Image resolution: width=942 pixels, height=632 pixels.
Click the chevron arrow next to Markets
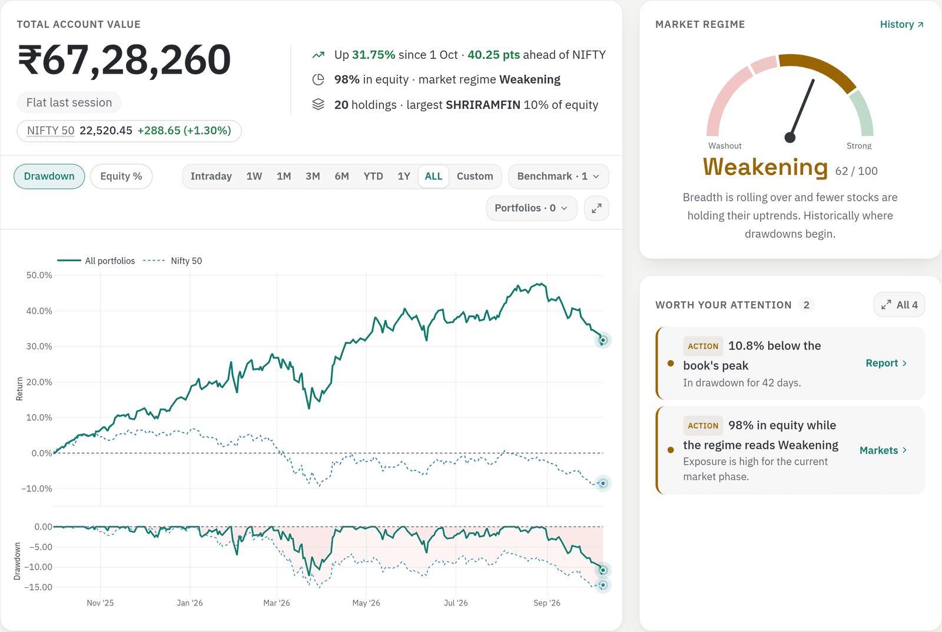tap(905, 450)
